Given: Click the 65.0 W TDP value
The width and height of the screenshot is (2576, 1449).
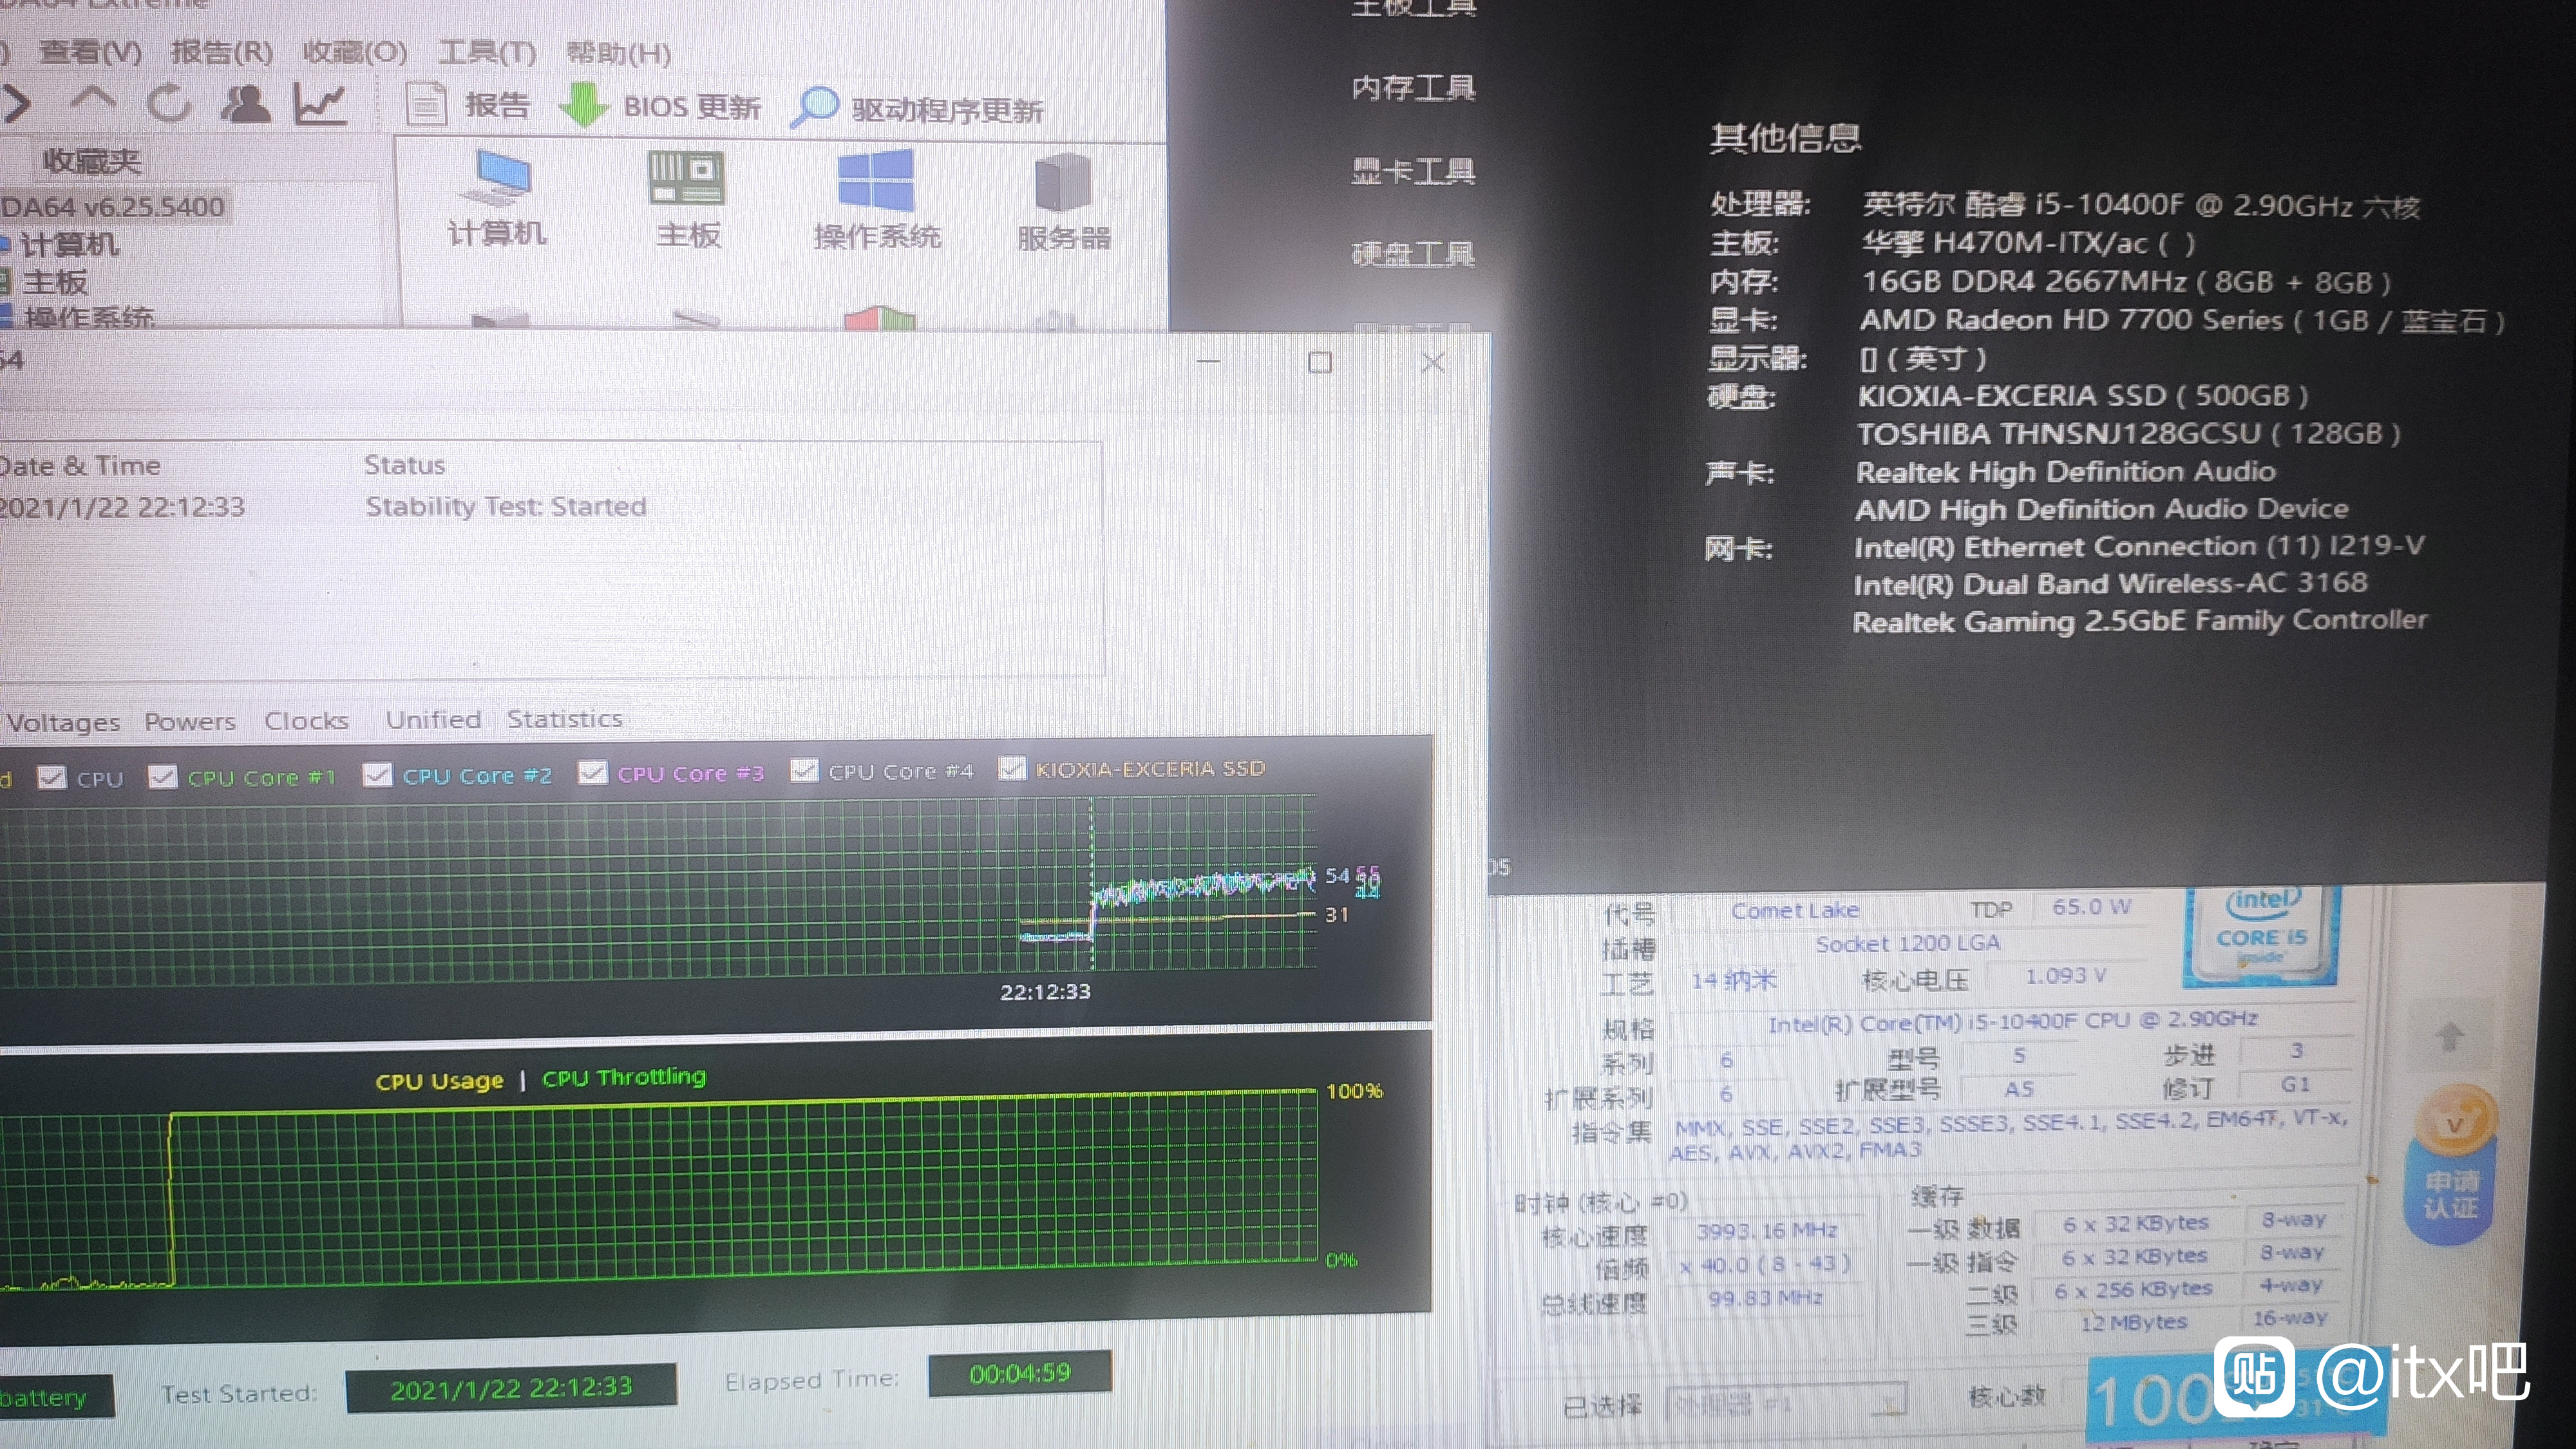Looking at the screenshot, I should 2091,907.
